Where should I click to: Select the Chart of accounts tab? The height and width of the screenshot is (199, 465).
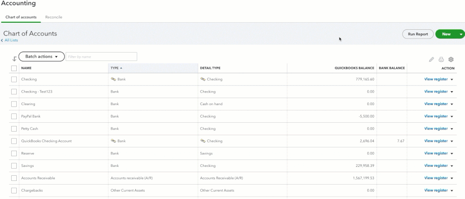tap(21, 17)
